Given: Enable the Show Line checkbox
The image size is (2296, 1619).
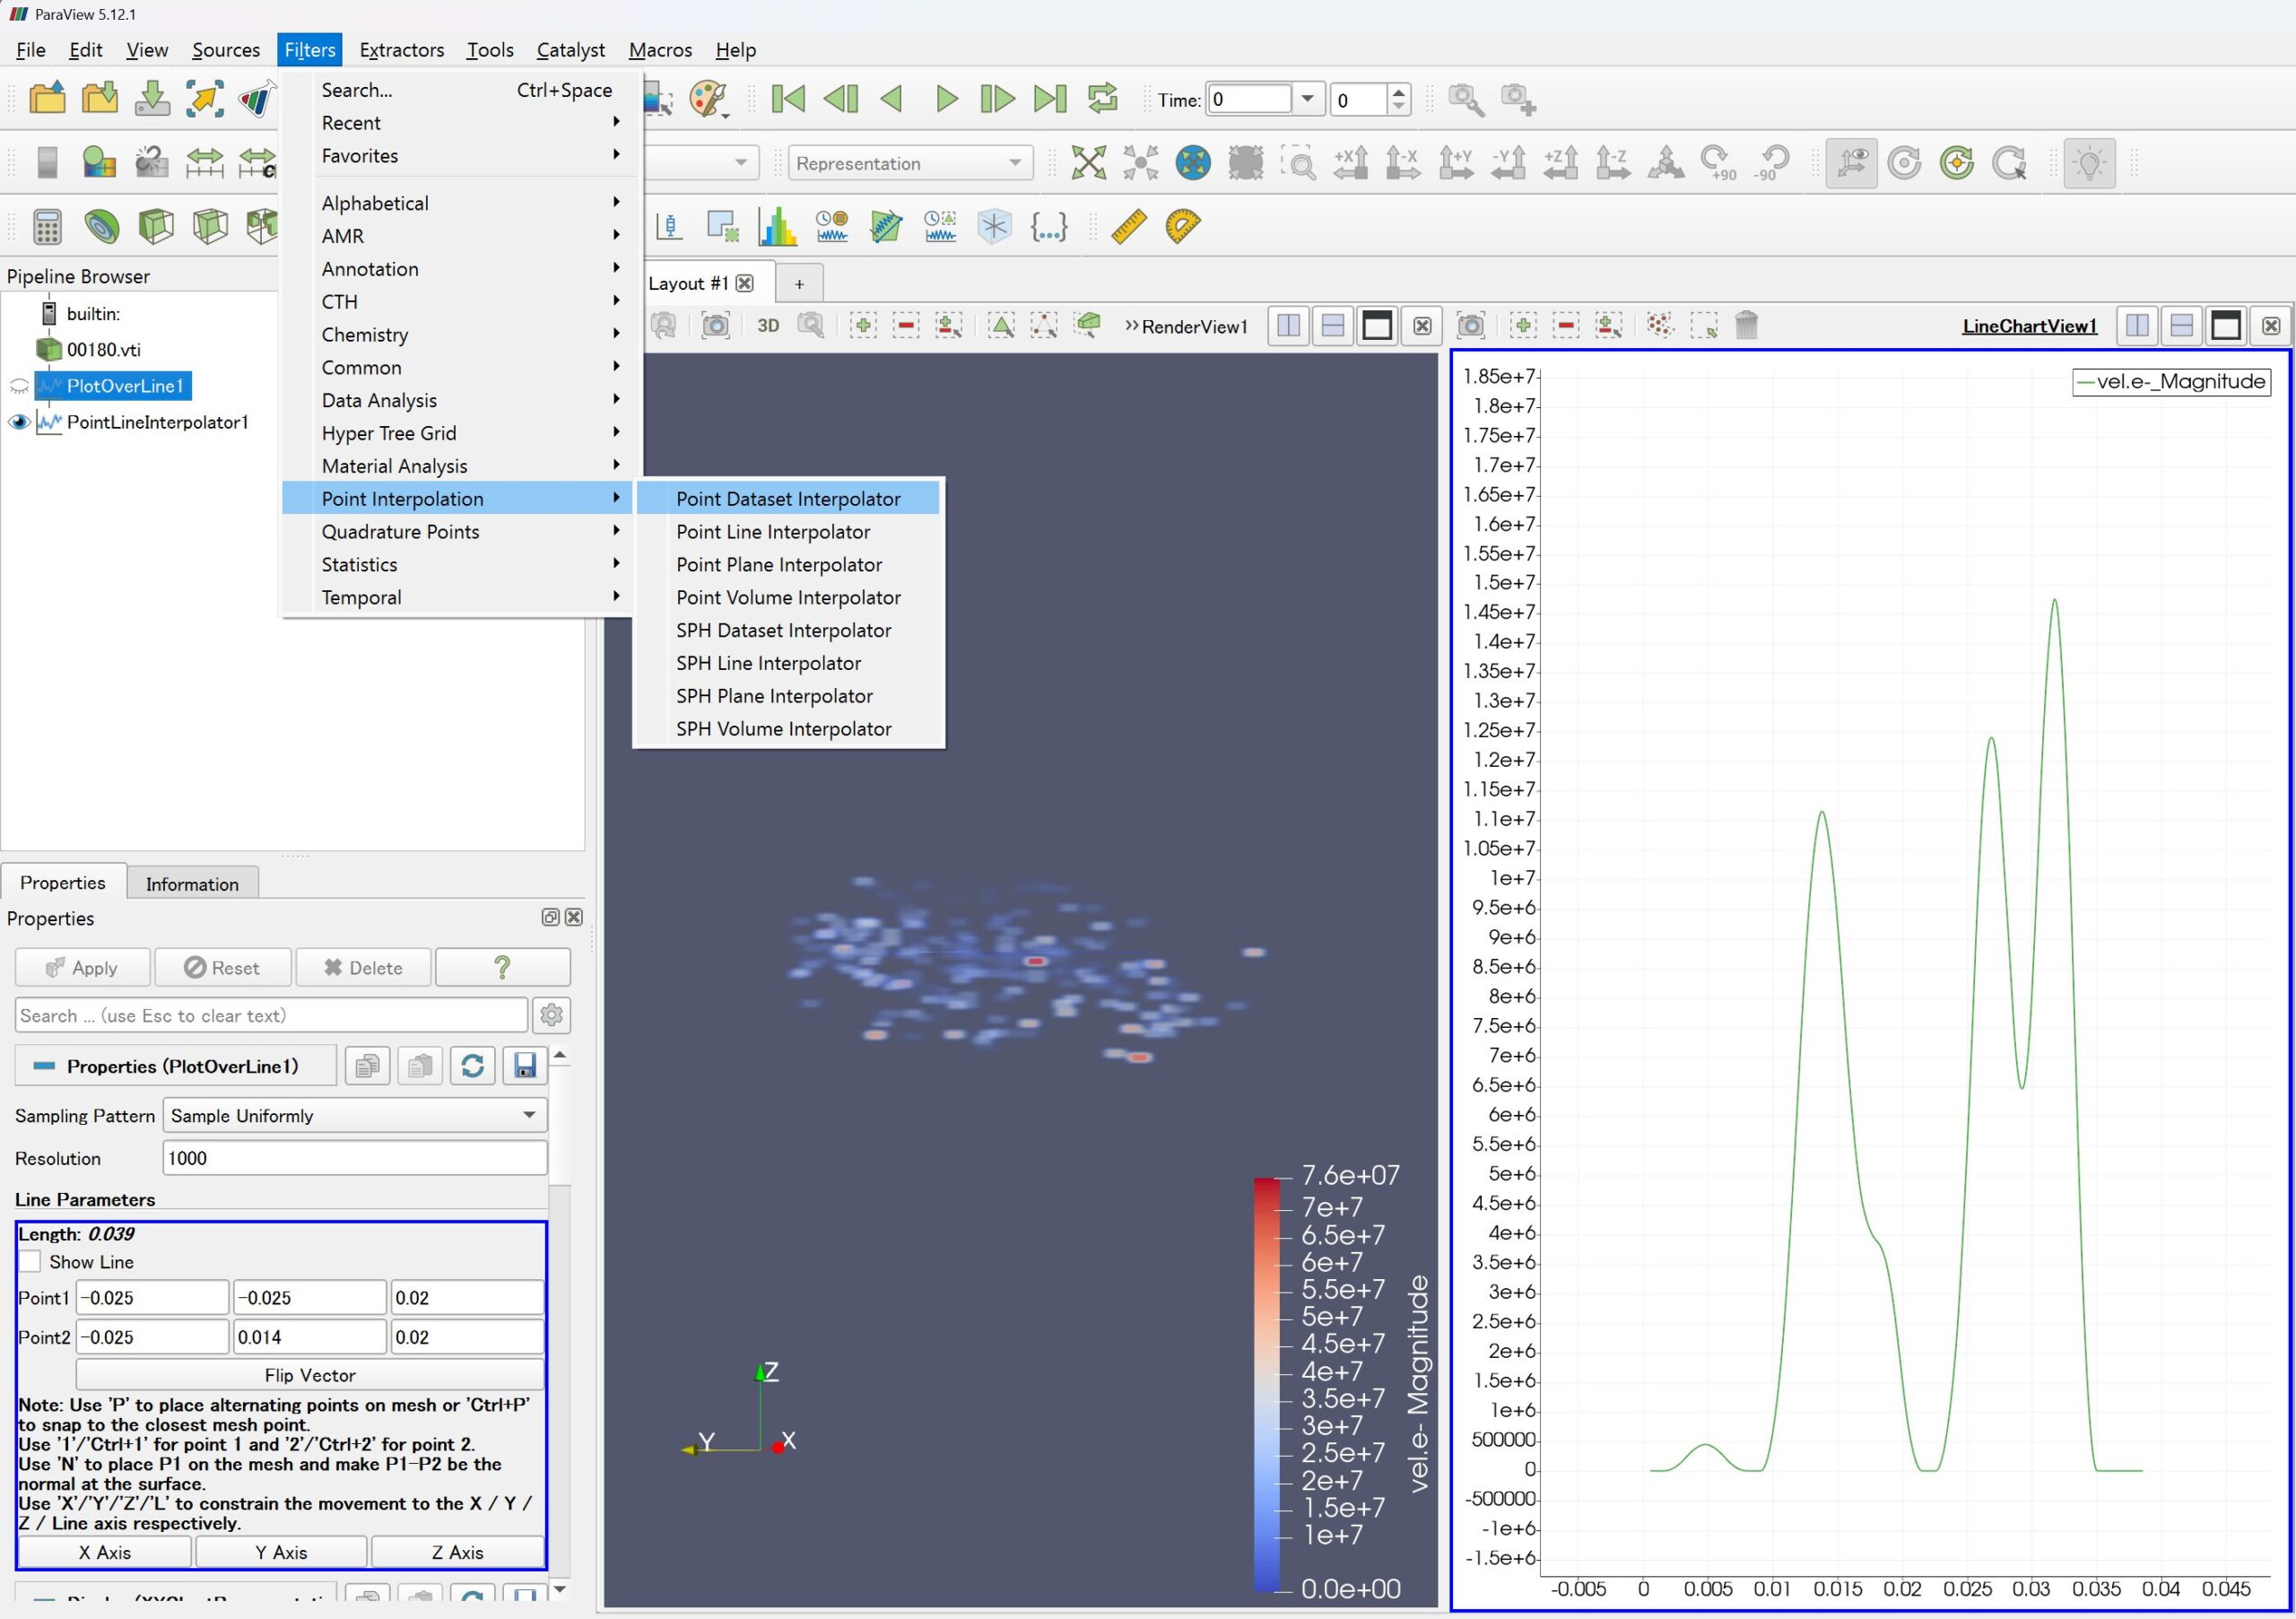Looking at the screenshot, I should 31,1262.
